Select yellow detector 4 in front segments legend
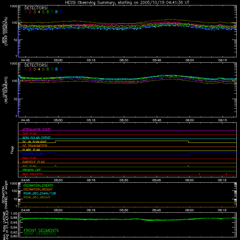Screen dimensions: 240x240 [x=39, y=12]
